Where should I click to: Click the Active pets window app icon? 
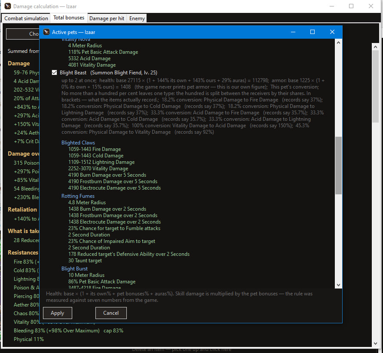pyautogui.click(x=46, y=32)
